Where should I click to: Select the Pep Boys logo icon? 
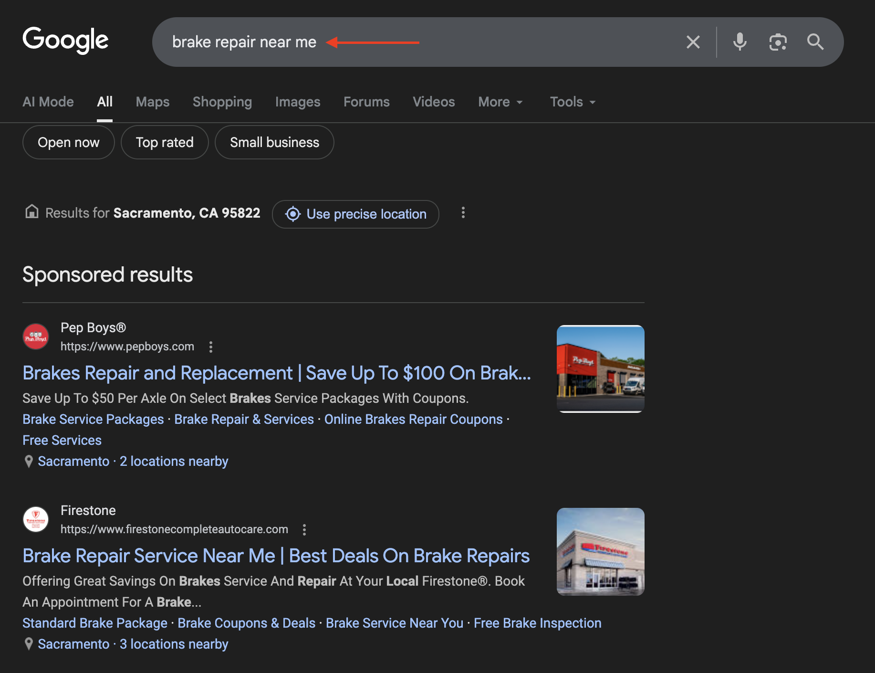click(35, 336)
